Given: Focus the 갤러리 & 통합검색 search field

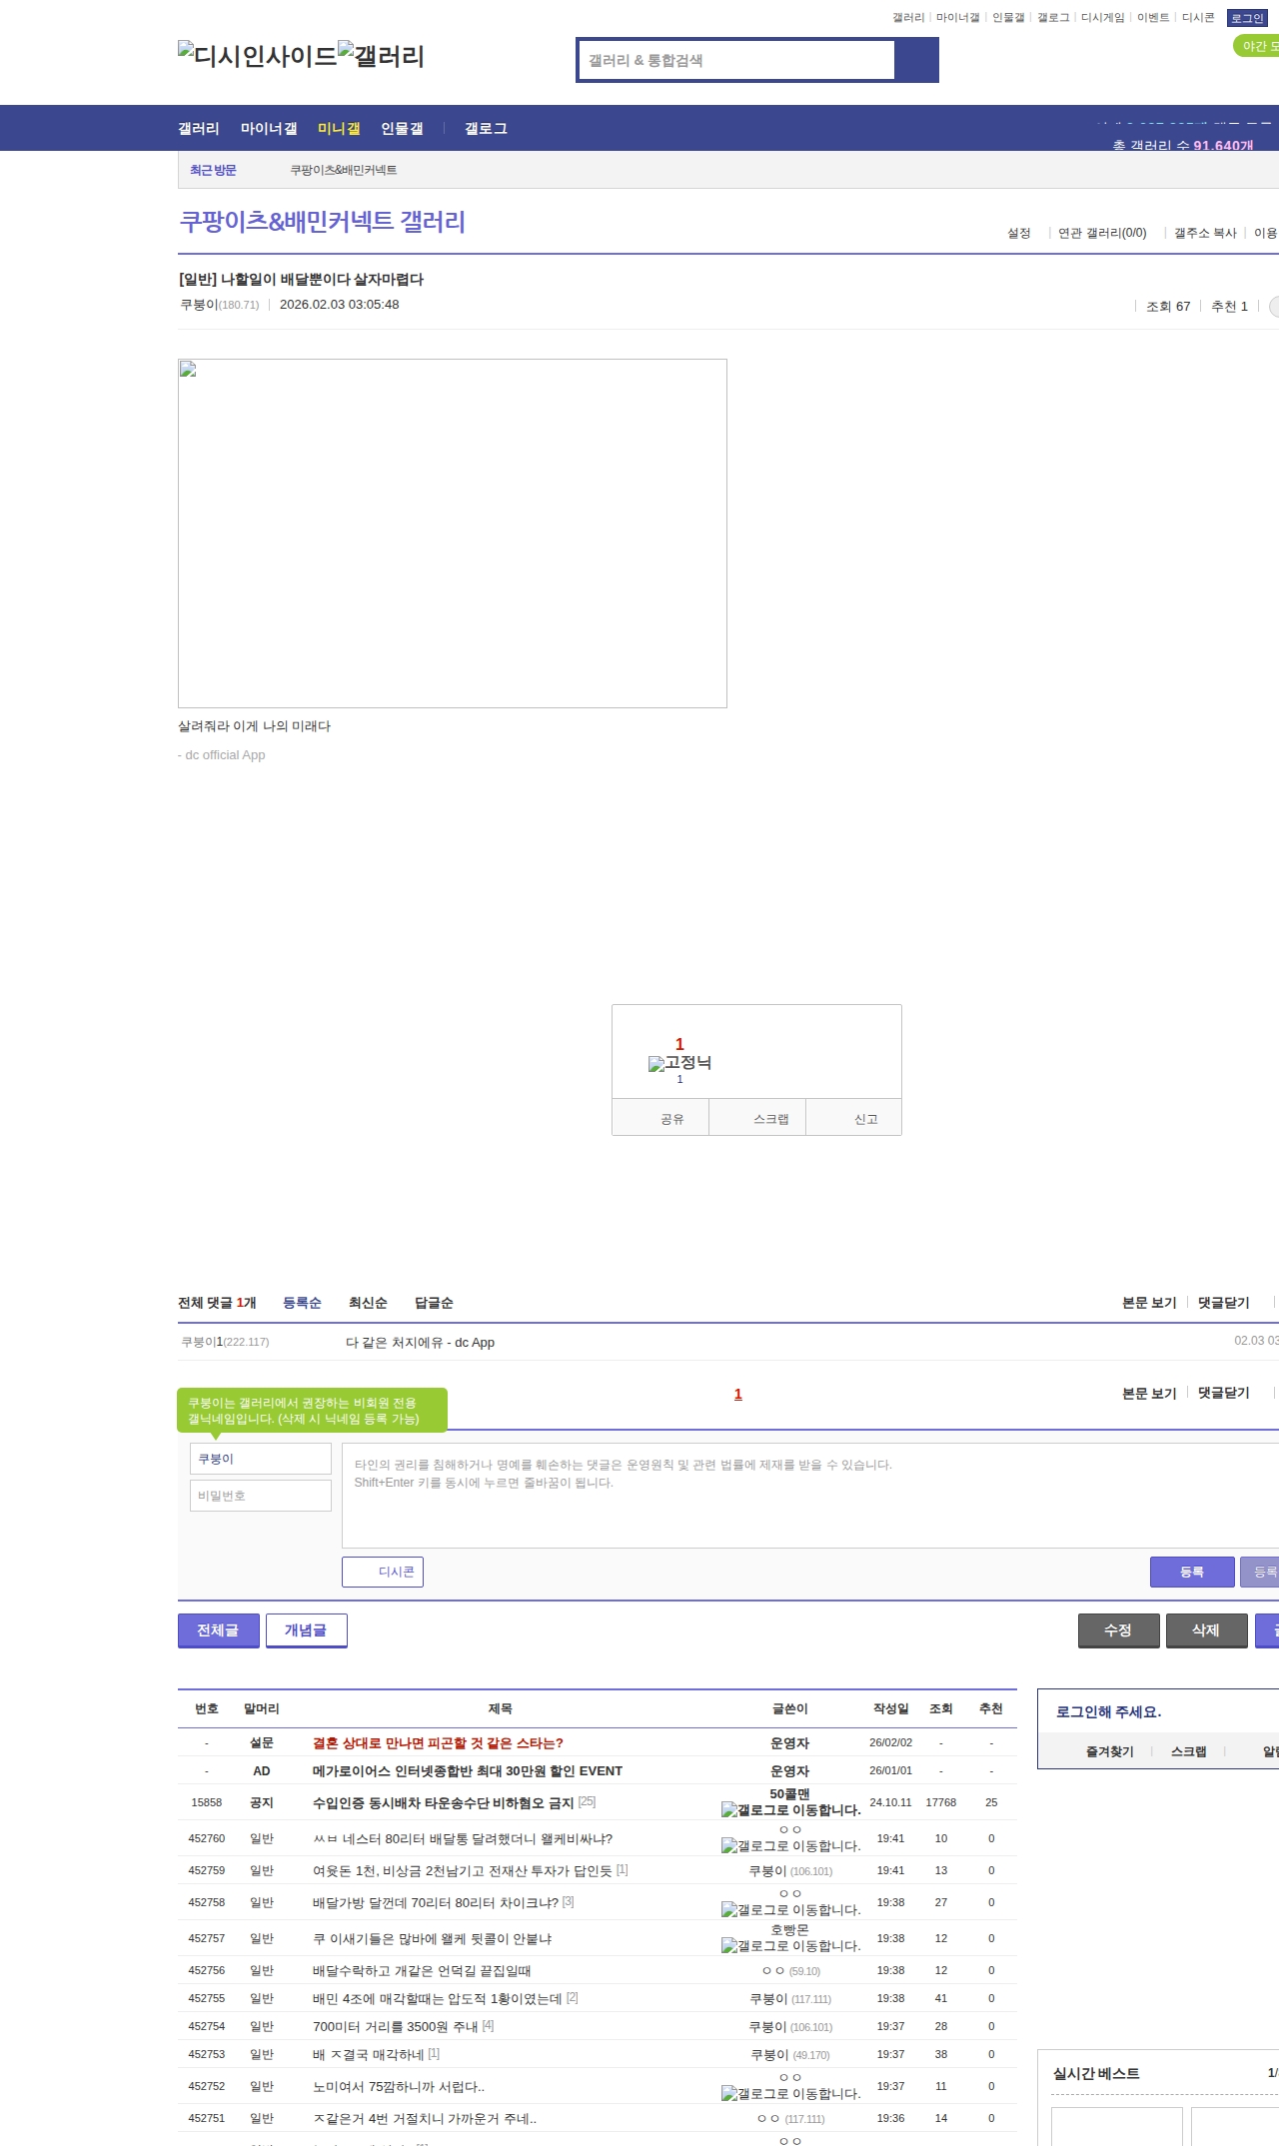Looking at the screenshot, I should tap(736, 60).
